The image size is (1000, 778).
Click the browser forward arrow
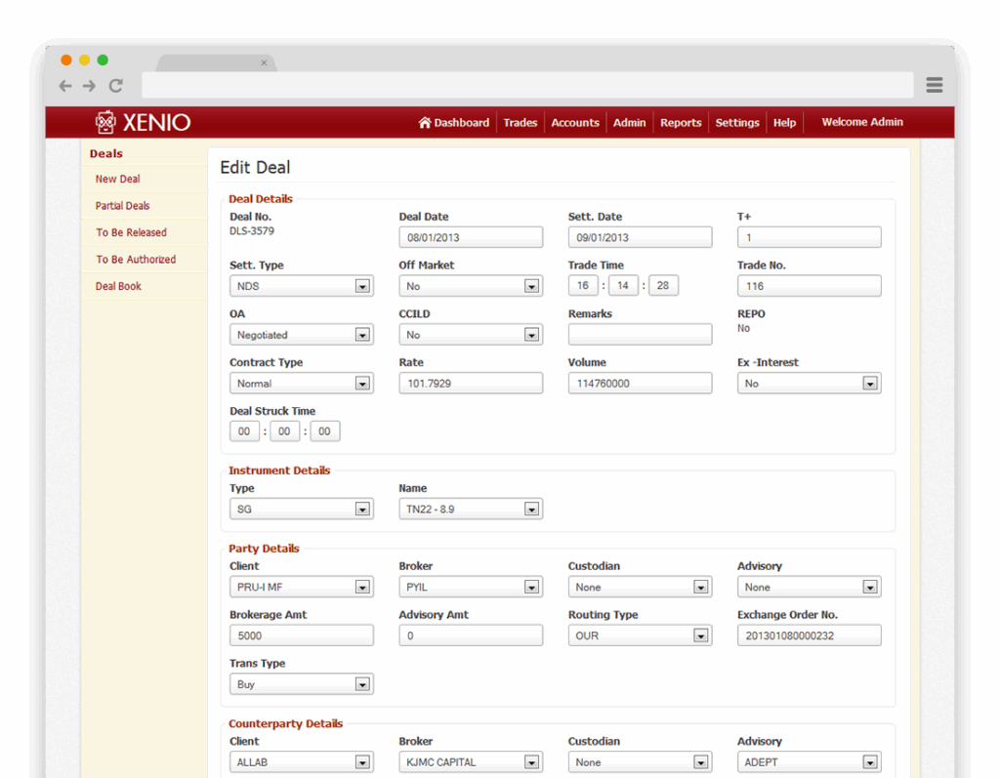coord(89,86)
